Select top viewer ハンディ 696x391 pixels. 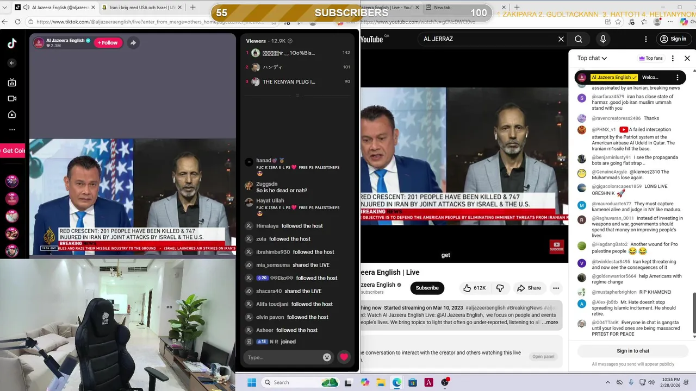click(298, 67)
